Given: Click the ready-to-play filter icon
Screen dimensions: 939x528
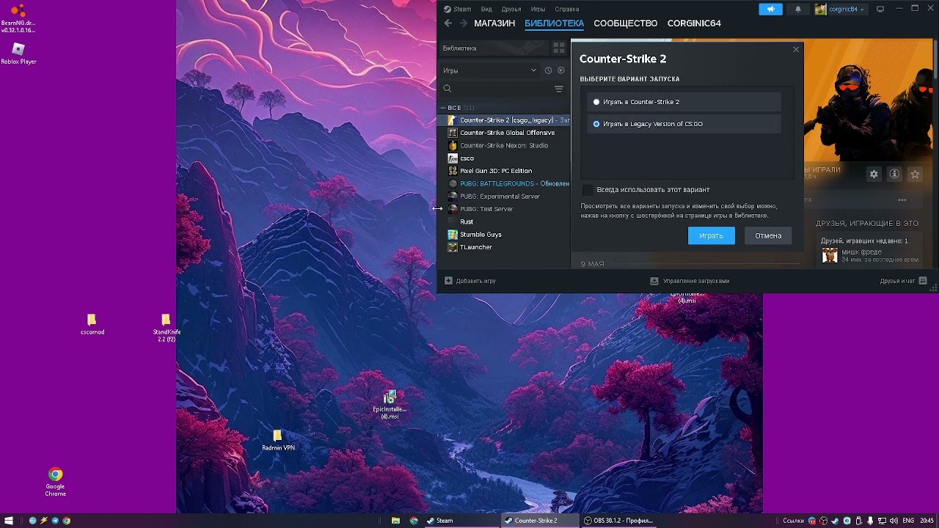Looking at the screenshot, I should [561, 70].
